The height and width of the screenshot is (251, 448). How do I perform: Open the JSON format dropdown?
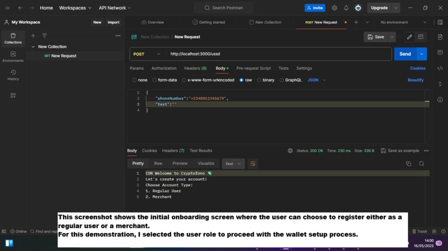pyautogui.click(x=317, y=80)
